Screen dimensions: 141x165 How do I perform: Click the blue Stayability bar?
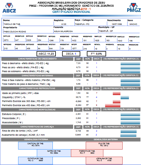125,98
